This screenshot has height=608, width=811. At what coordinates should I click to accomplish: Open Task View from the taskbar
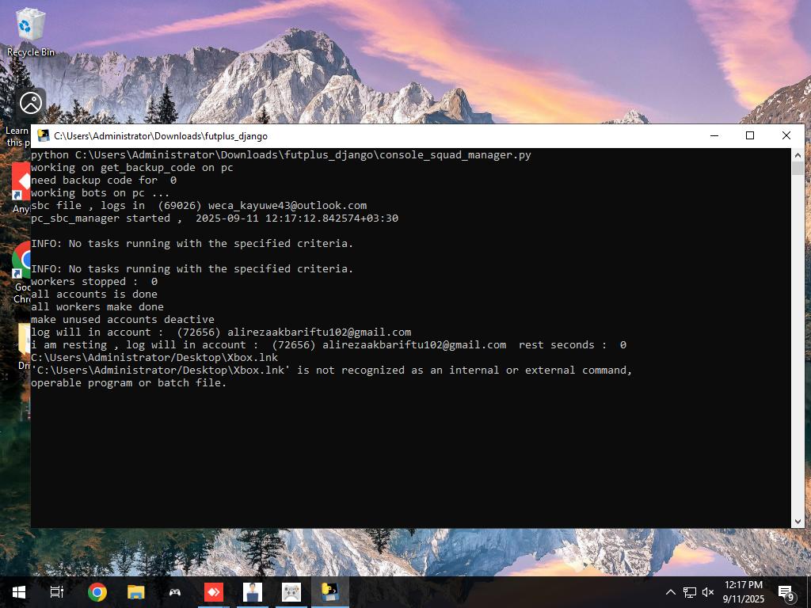point(57,592)
